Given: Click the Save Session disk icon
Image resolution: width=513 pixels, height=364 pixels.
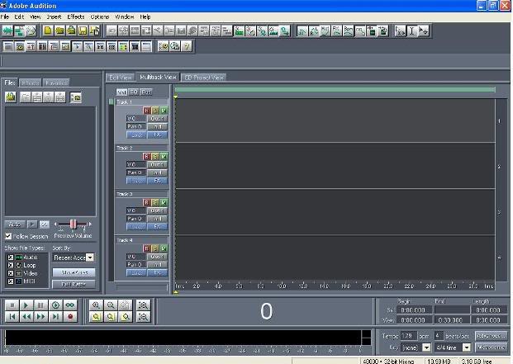Looking at the screenshot, I should click(x=83, y=31).
